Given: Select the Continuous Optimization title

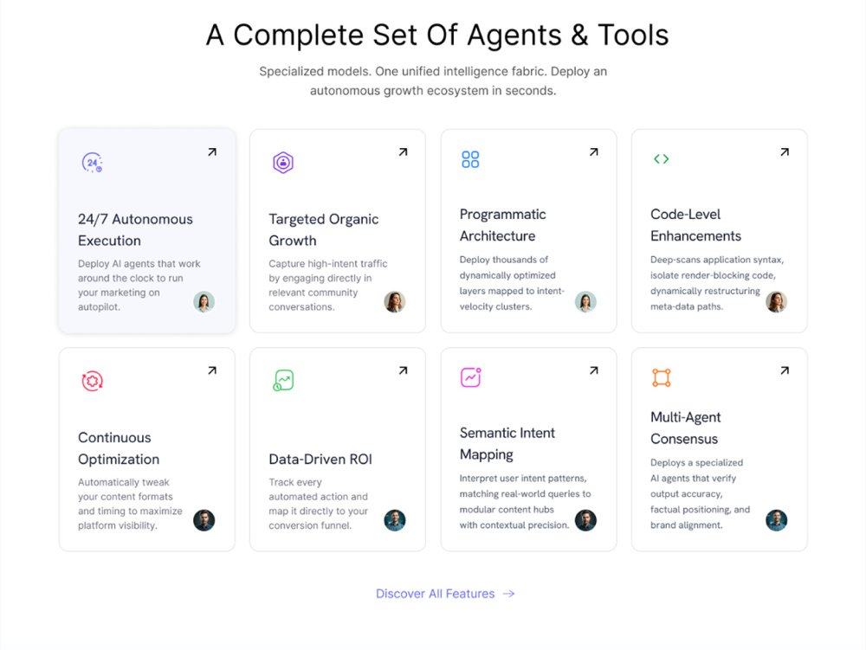Looking at the screenshot, I should click(119, 448).
